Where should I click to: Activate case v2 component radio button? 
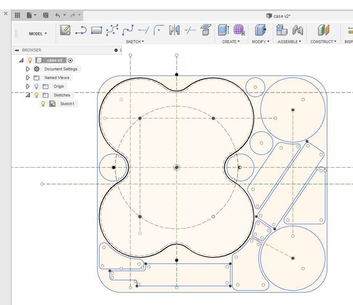tap(70, 61)
